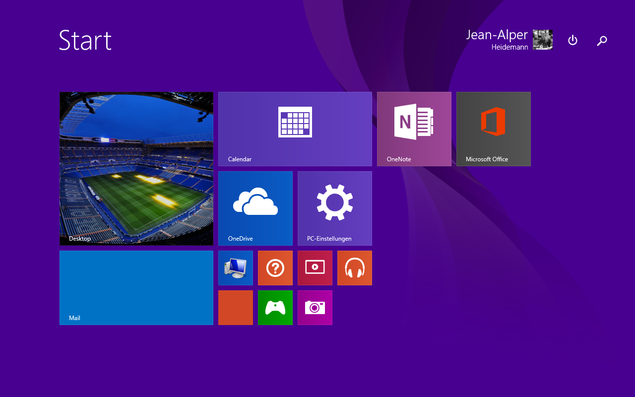The height and width of the screenshot is (397, 635).
Task: Click the power options button
Action: (572, 40)
